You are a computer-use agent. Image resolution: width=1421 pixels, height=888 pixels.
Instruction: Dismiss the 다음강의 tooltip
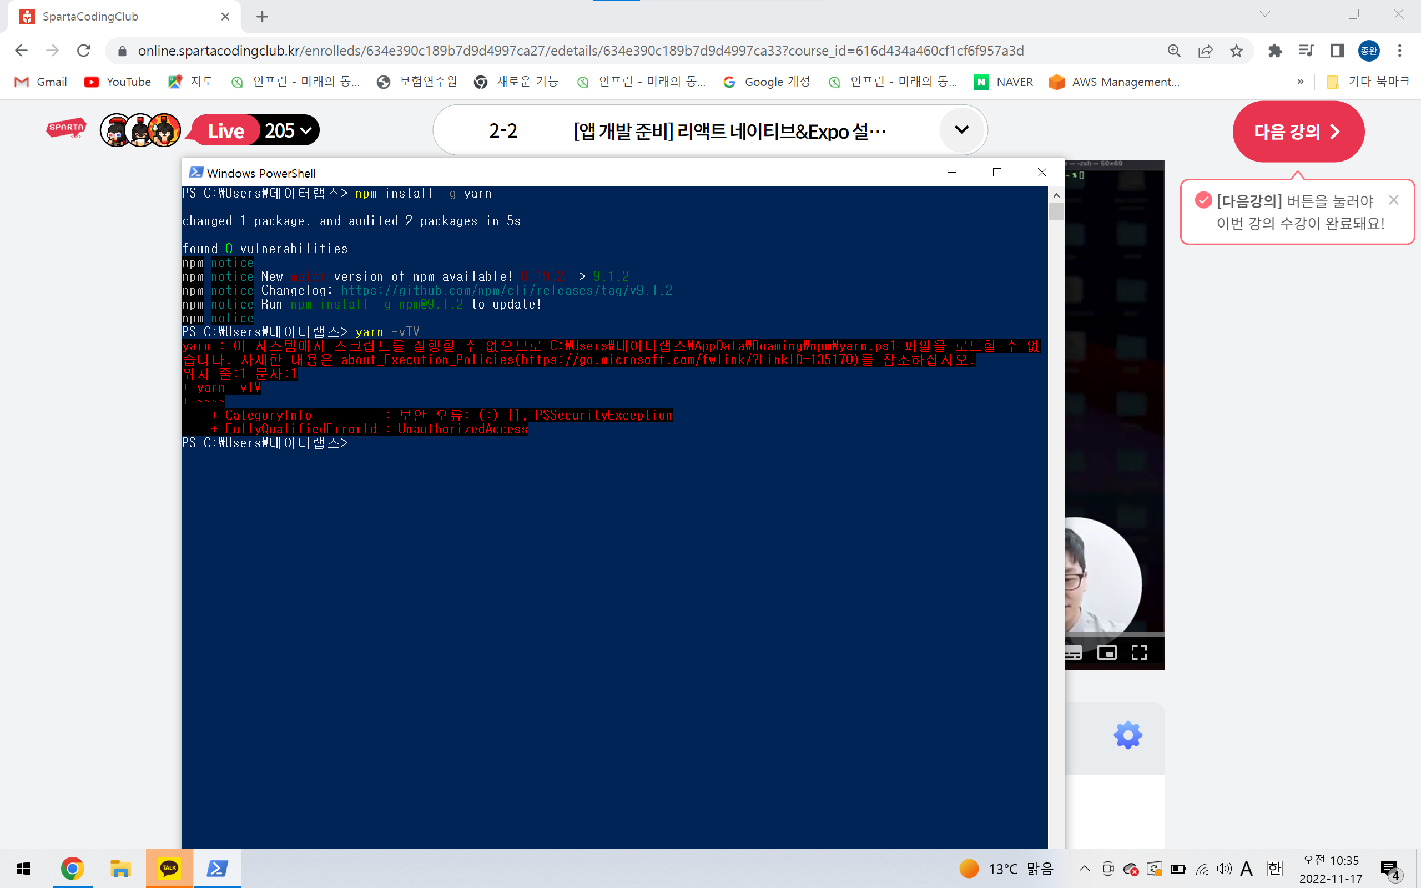[1393, 200]
